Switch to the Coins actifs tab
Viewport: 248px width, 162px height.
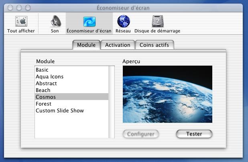(x=154, y=45)
